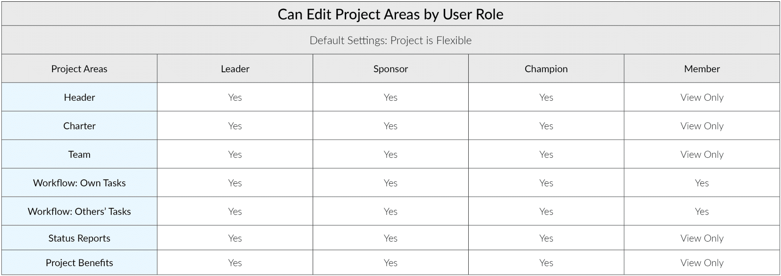Click the 'Status Reports' row label

coord(79,239)
